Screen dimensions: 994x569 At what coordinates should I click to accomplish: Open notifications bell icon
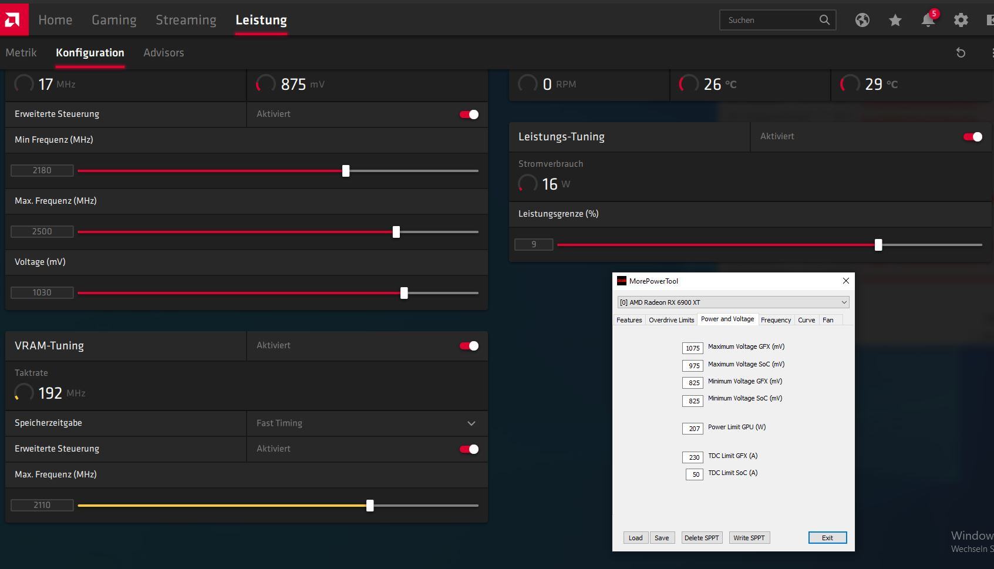(928, 21)
